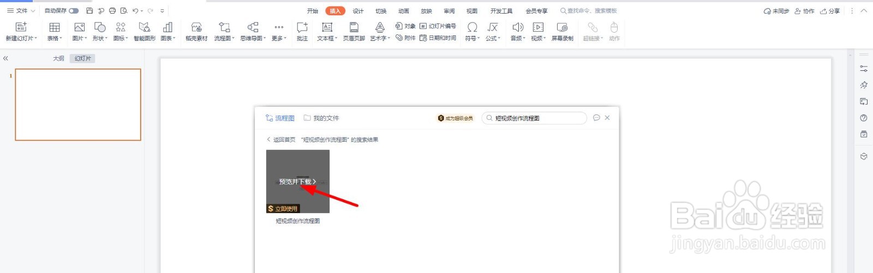Click the 稻壳素材 icon
Image resolution: width=873 pixels, height=273 pixels.
point(196,32)
